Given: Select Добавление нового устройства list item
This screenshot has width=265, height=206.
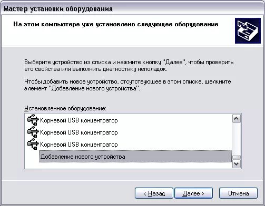Looking at the screenshot, I should click(135, 157).
